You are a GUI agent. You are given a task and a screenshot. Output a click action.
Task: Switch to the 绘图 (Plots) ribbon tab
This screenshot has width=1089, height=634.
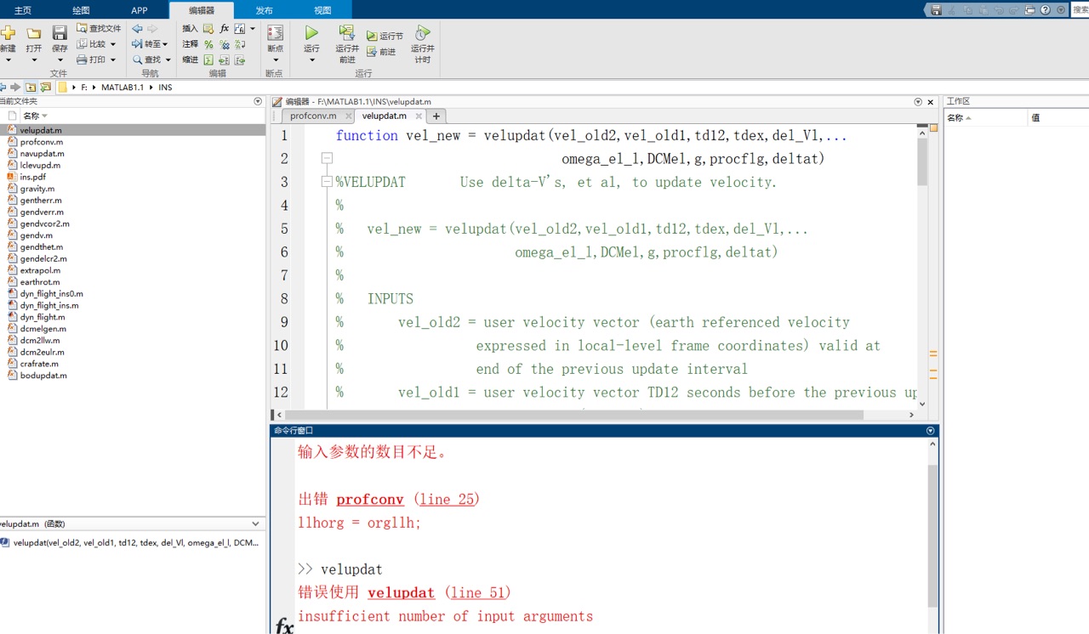click(81, 10)
